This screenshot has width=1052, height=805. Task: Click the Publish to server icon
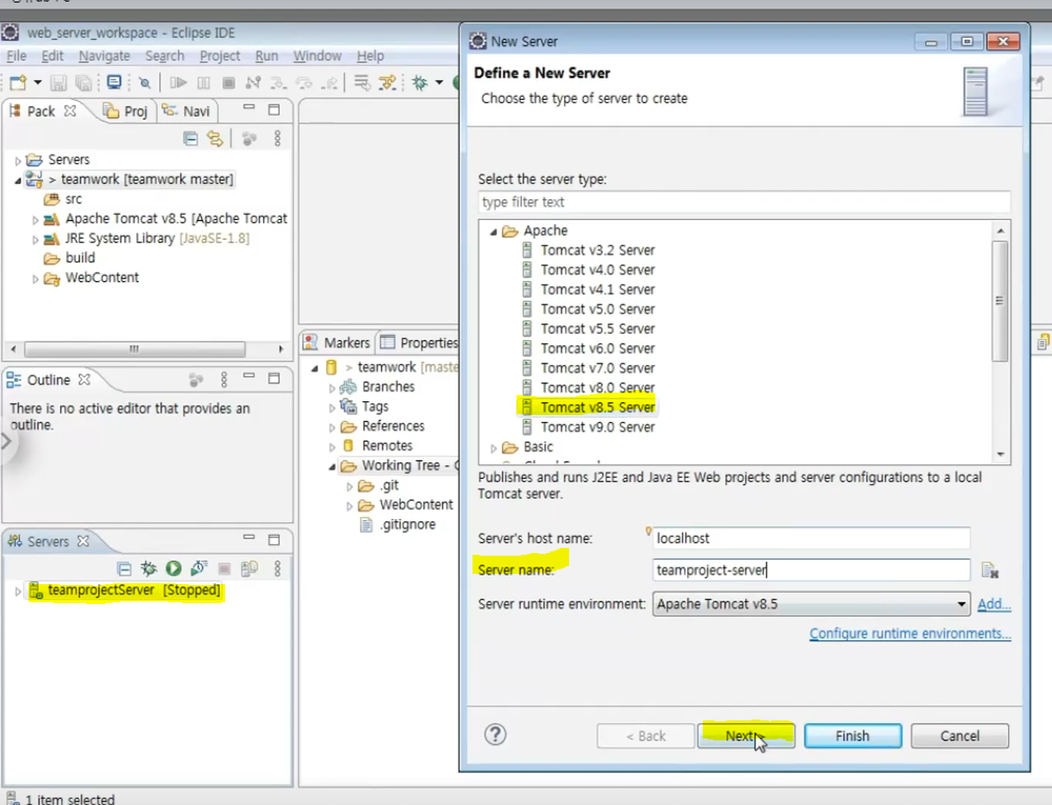[x=249, y=569]
